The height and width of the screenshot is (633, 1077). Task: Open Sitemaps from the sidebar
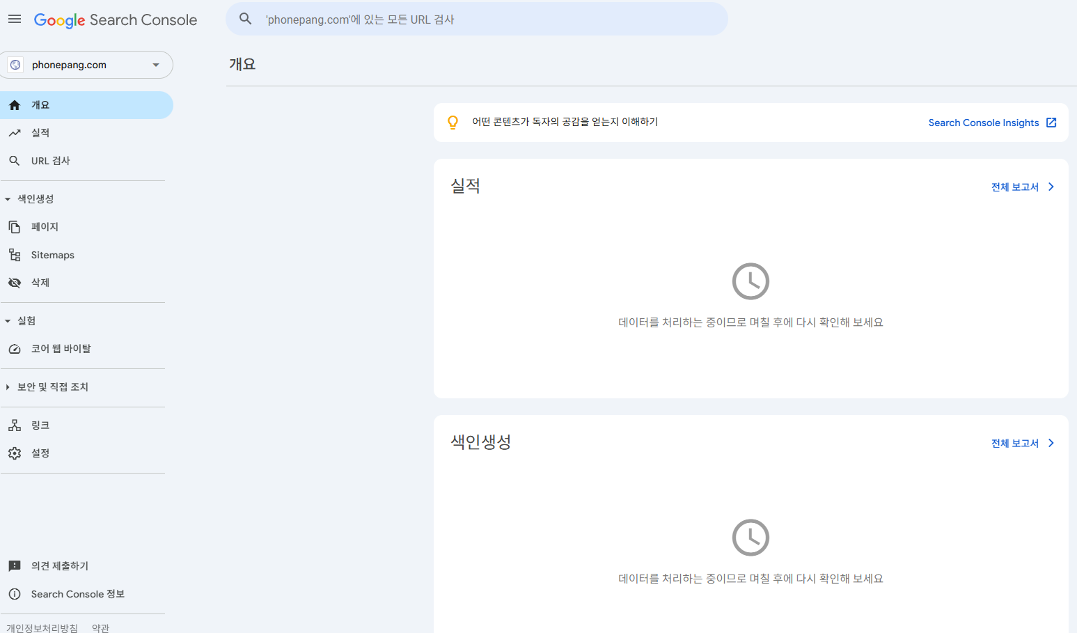[86, 255]
